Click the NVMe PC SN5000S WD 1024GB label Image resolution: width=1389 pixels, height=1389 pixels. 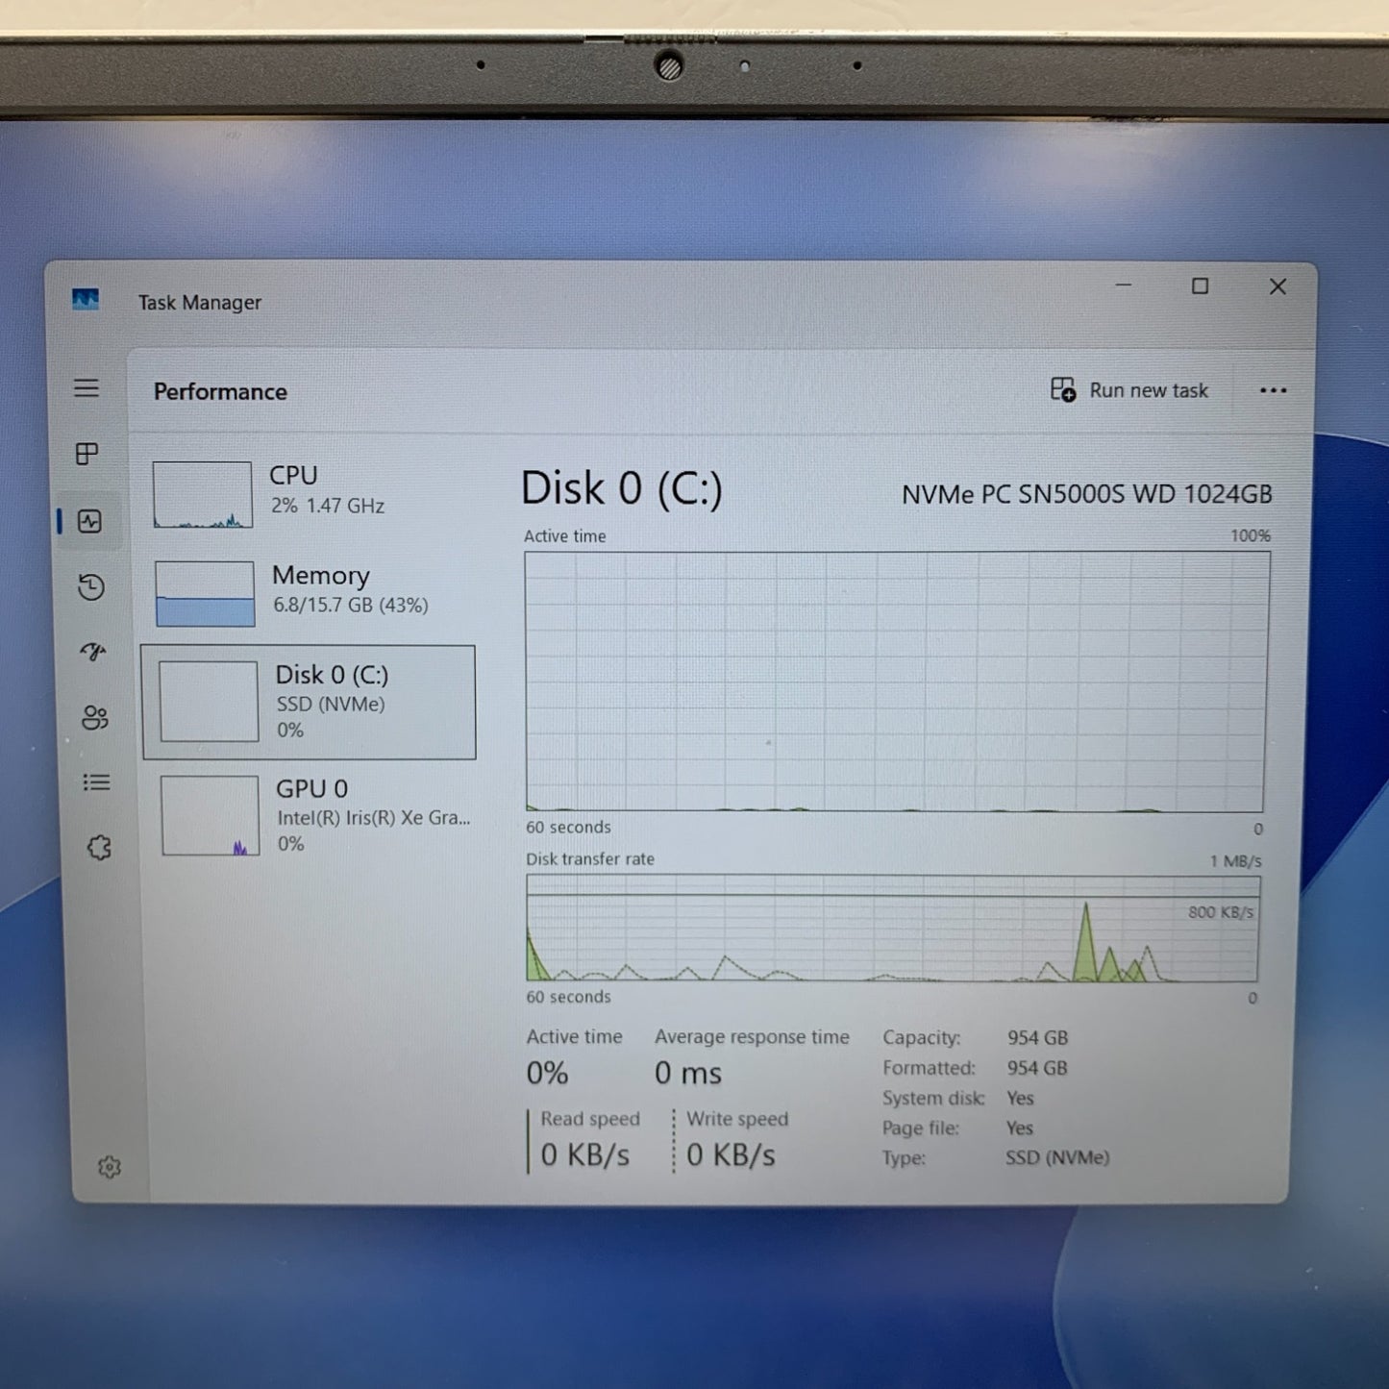(x=1087, y=494)
